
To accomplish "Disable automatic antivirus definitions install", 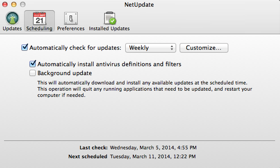I will point(33,64).
